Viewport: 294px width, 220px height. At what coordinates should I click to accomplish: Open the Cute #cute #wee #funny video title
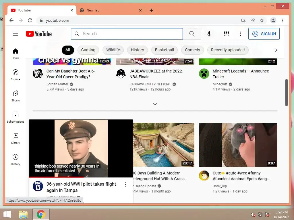coord(241,176)
